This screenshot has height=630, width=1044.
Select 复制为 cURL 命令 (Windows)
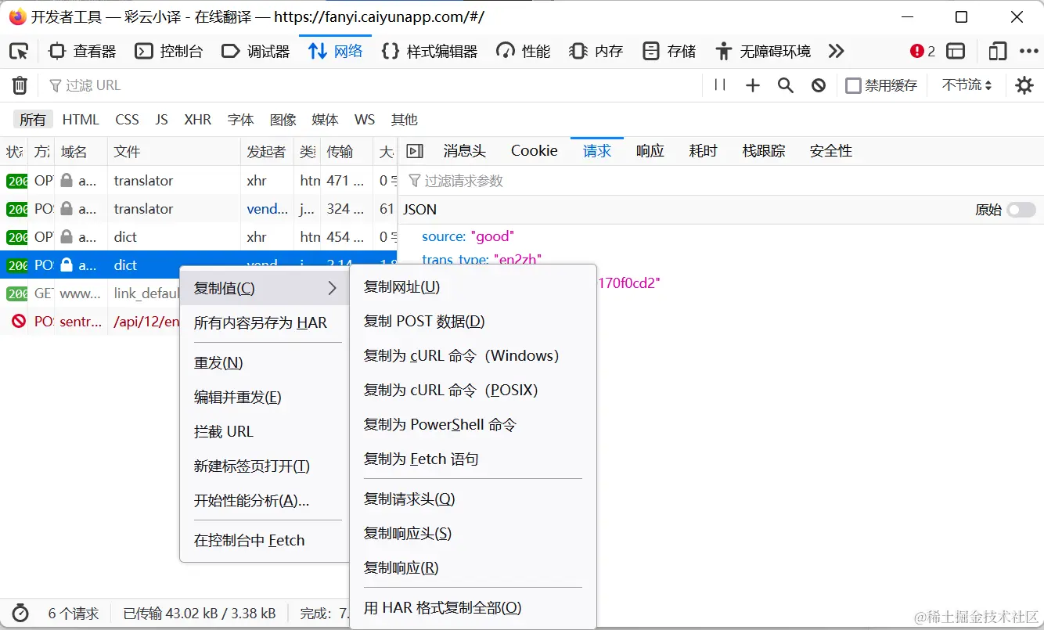[x=473, y=356]
